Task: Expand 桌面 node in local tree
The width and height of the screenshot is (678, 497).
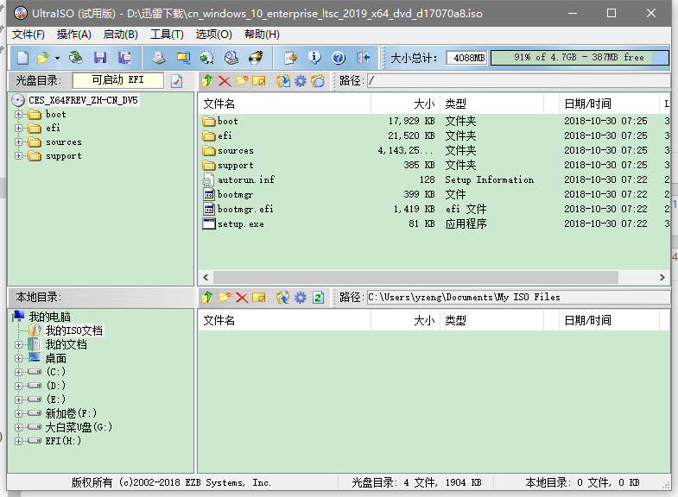Action: pyautogui.click(x=18, y=358)
